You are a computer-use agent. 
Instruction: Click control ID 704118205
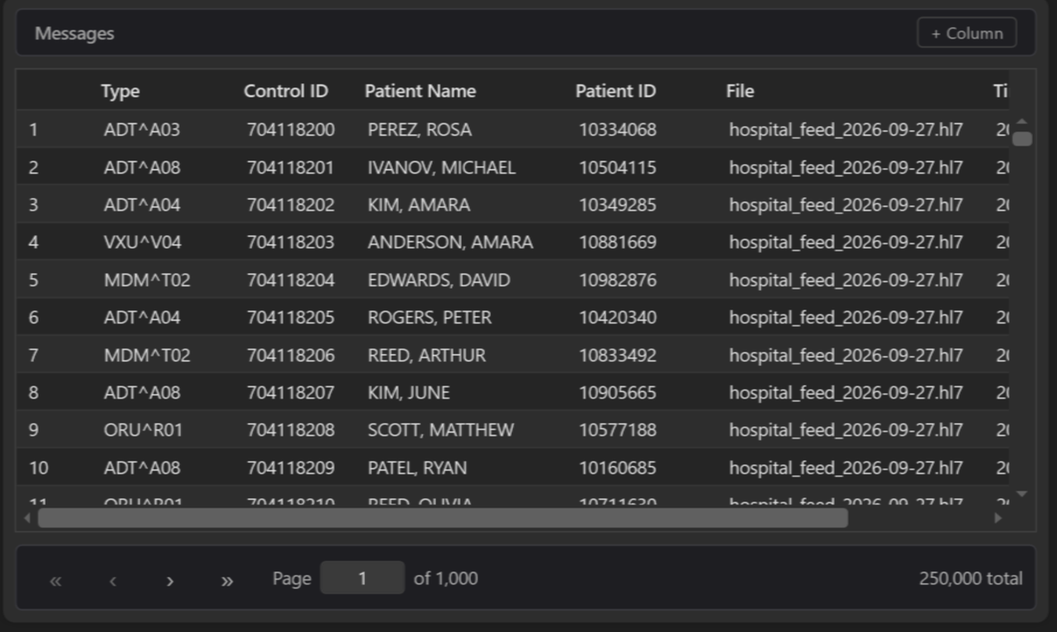click(x=291, y=318)
